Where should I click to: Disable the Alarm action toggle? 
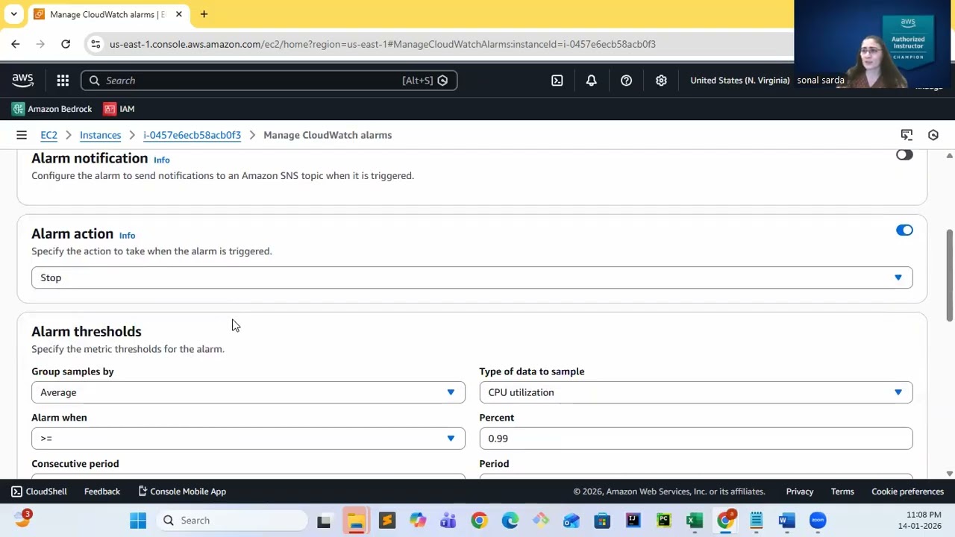904,230
